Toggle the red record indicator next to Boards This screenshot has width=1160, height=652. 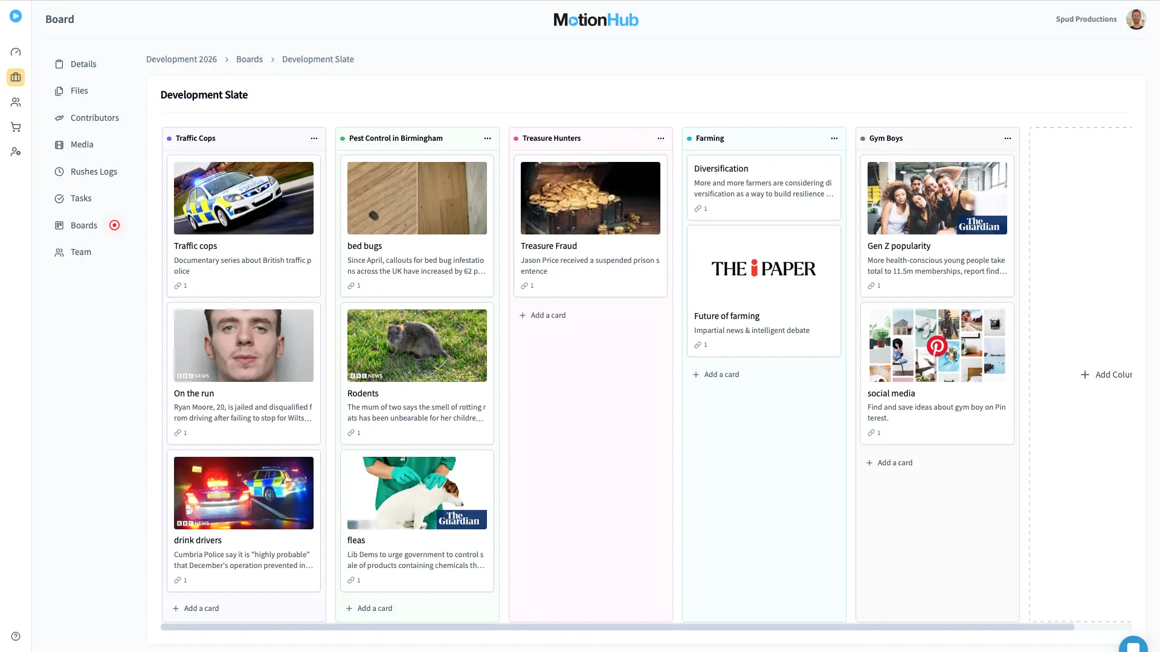point(114,225)
